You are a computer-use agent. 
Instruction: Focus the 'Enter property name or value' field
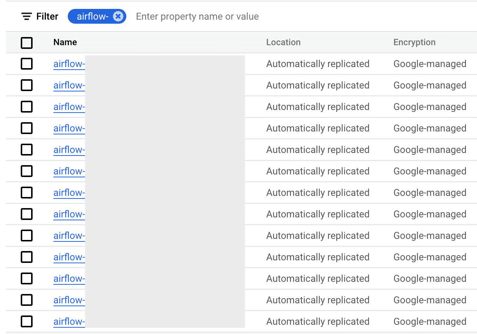(x=197, y=16)
